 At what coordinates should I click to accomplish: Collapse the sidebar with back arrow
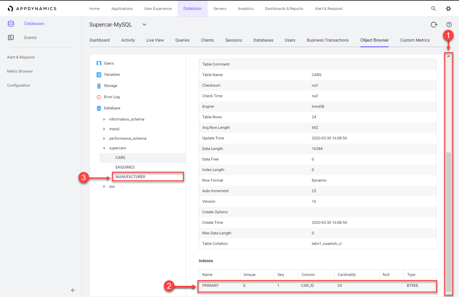click(73, 290)
